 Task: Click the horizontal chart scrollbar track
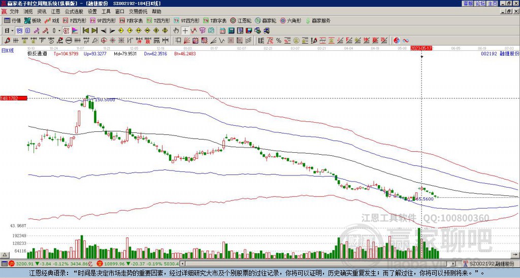[318, 264]
